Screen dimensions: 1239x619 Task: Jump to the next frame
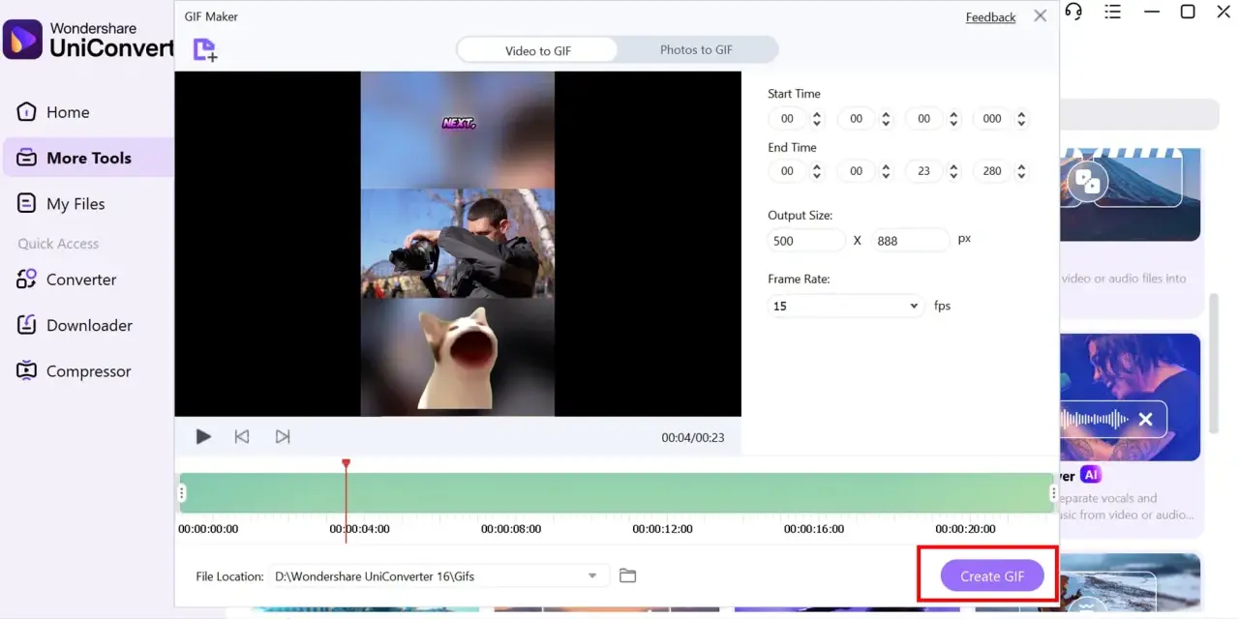pos(283,436)
